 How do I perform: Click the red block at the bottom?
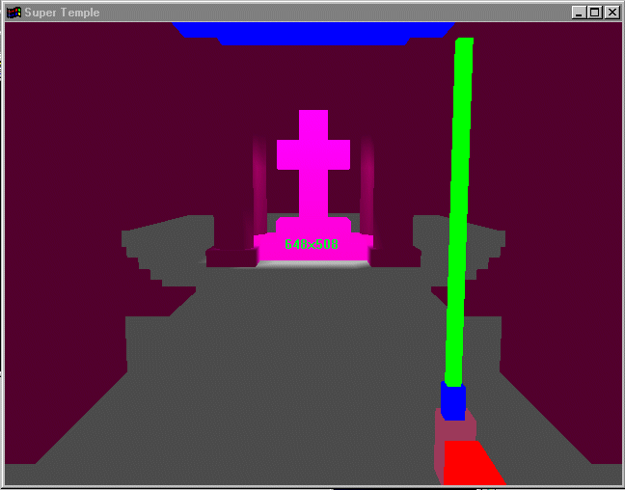(x=472, y=464)
